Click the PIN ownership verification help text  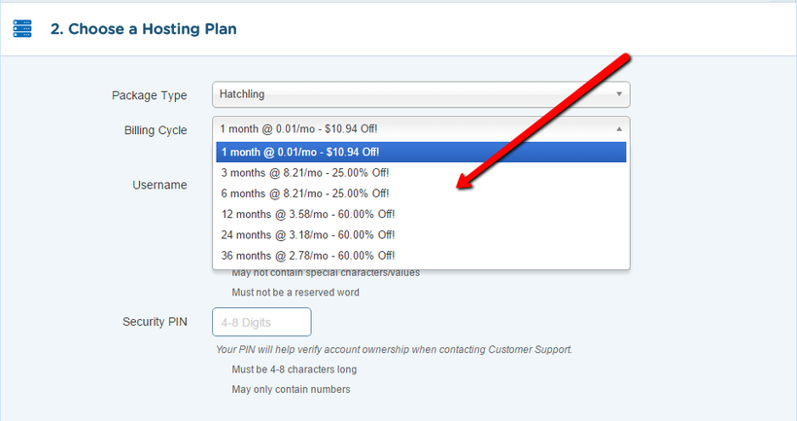(394, 350)
